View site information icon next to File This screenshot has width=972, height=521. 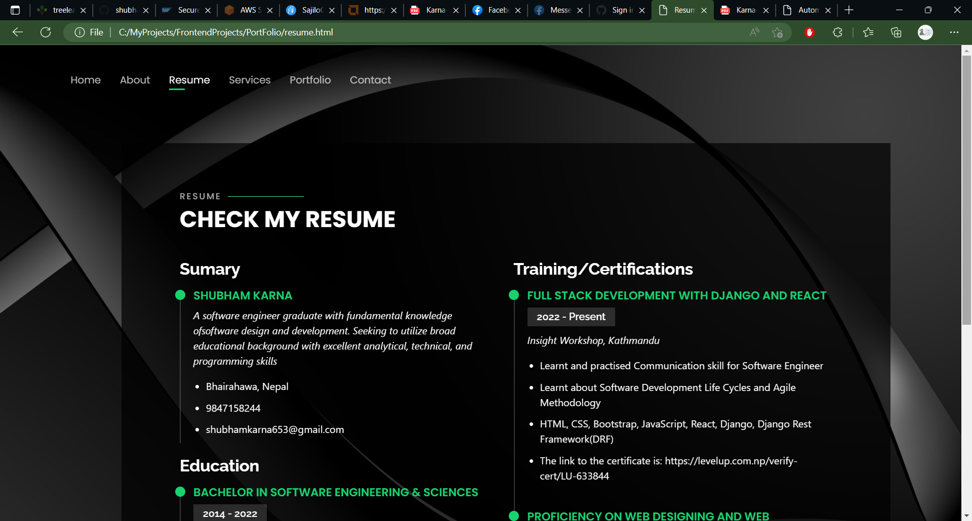[79, 32]
